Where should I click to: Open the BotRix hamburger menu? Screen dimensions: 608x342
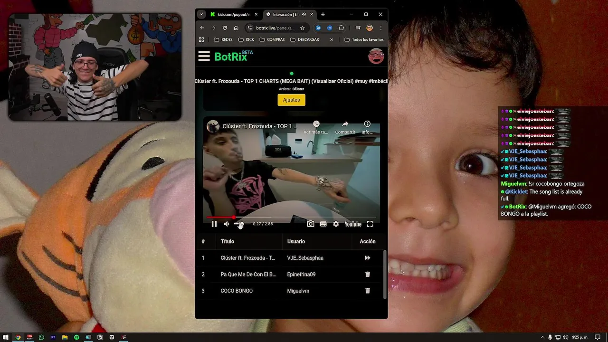point(204,57)
